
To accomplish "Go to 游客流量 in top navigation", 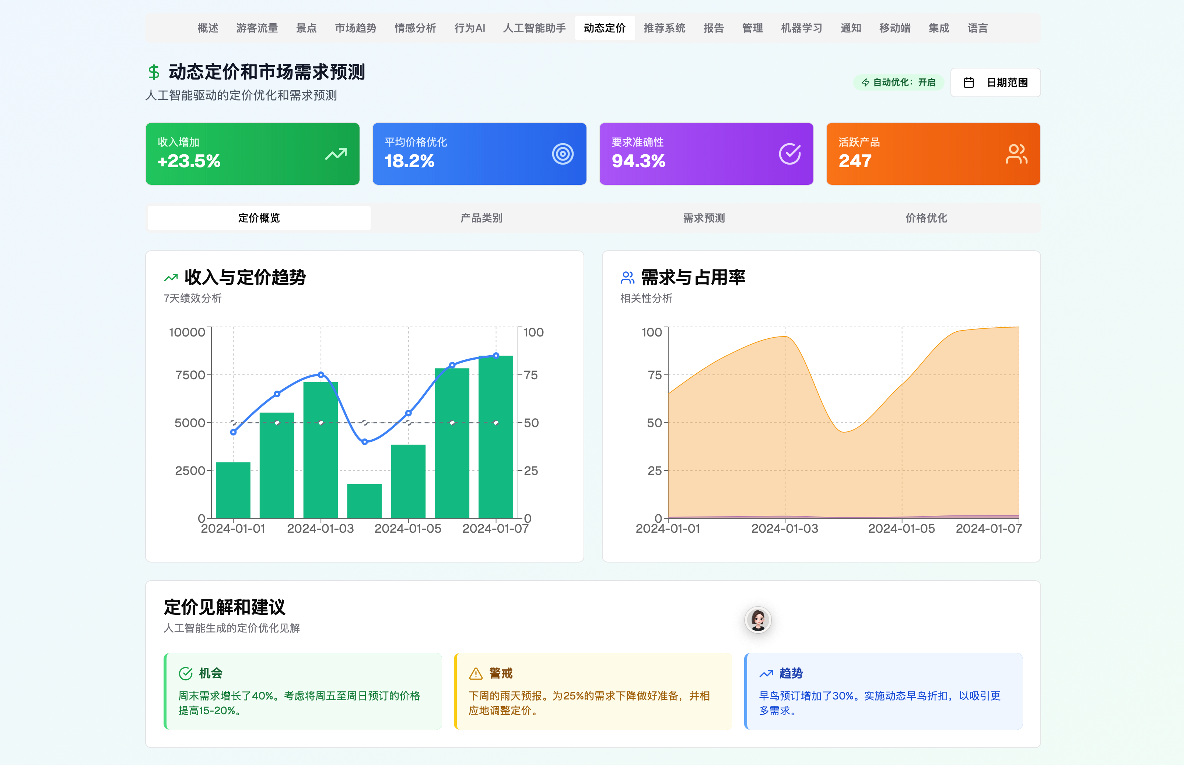I will 257,28.
